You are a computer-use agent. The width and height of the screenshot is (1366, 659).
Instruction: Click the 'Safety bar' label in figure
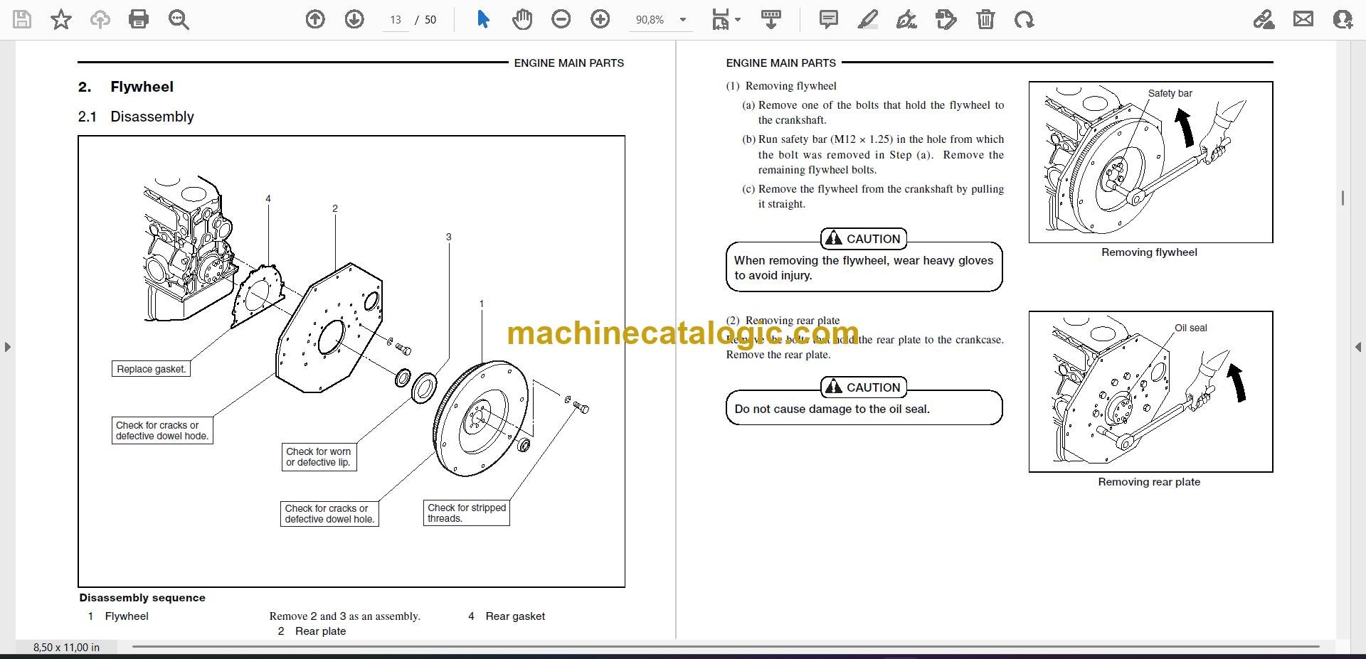(x=1170, y=93)
